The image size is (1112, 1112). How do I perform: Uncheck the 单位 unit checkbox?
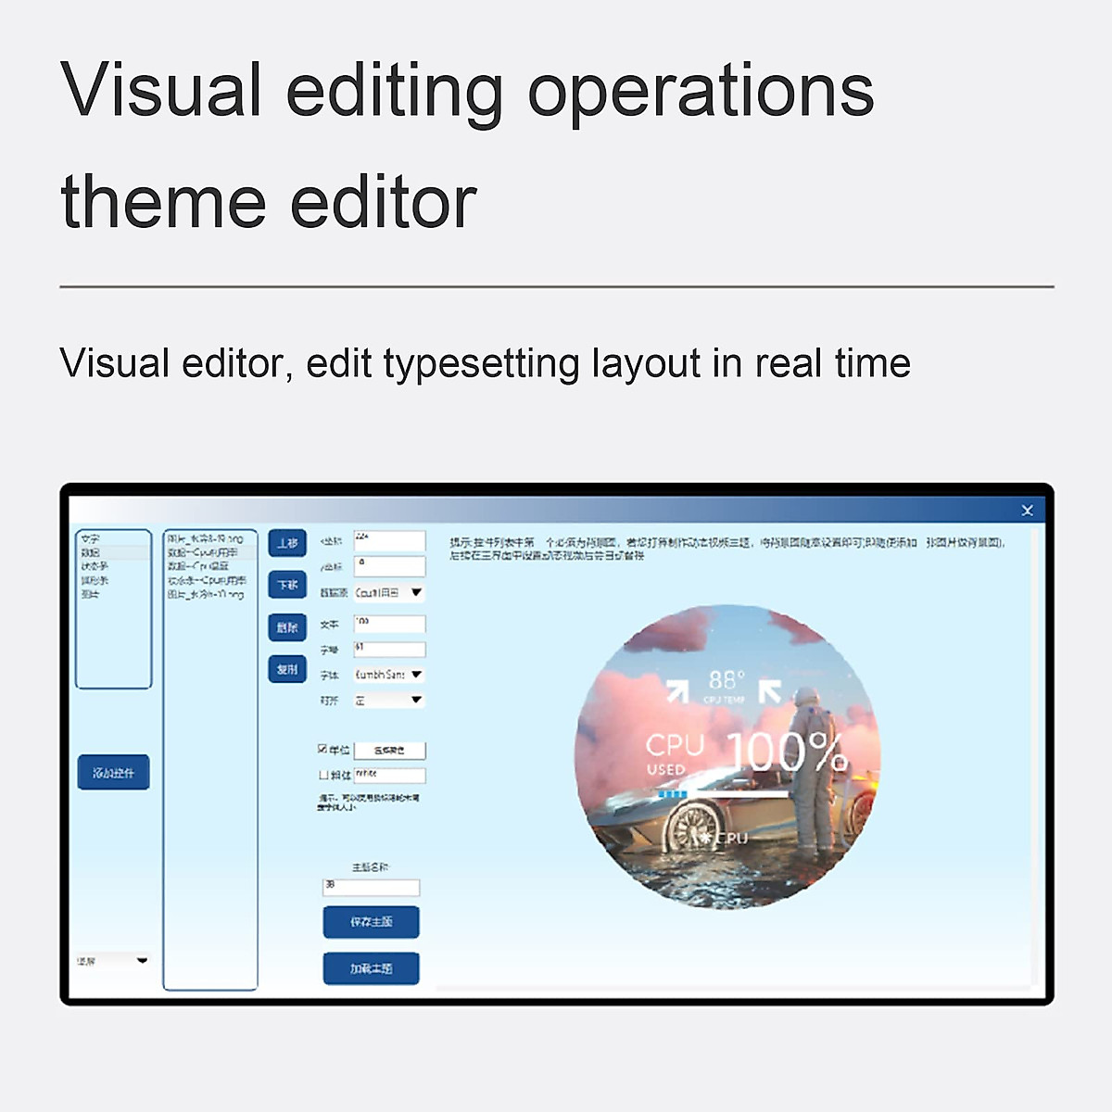click(322, 749)
